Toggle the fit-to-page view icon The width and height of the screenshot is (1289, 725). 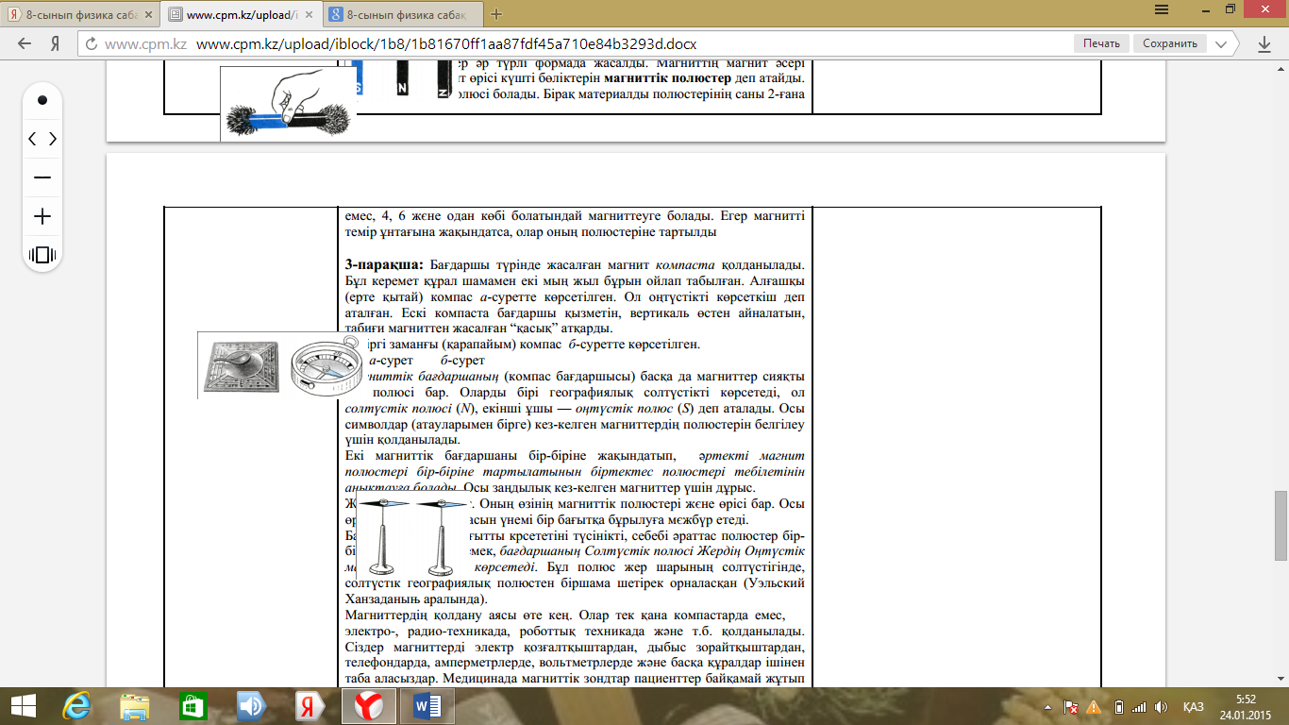pos(42,255)
